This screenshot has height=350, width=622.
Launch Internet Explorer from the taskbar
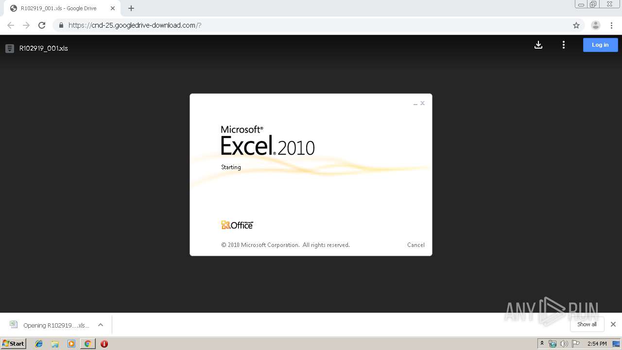coord(39,344)
